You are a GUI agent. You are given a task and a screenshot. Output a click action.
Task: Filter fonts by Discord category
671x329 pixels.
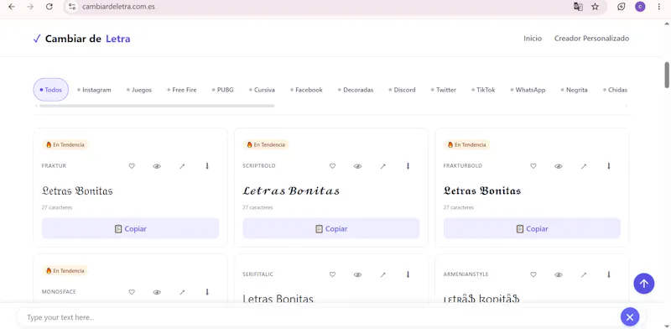pyautogui.click(x=403, y=90)
